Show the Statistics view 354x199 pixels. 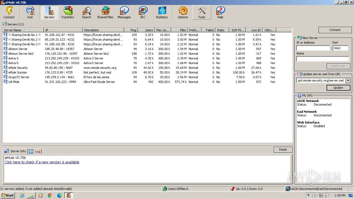162,13
